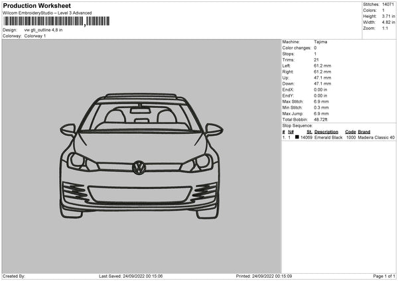This screenshot has height=281, width=398.
Task: Click the right headlight of the car
Action: tap(200, 161)
